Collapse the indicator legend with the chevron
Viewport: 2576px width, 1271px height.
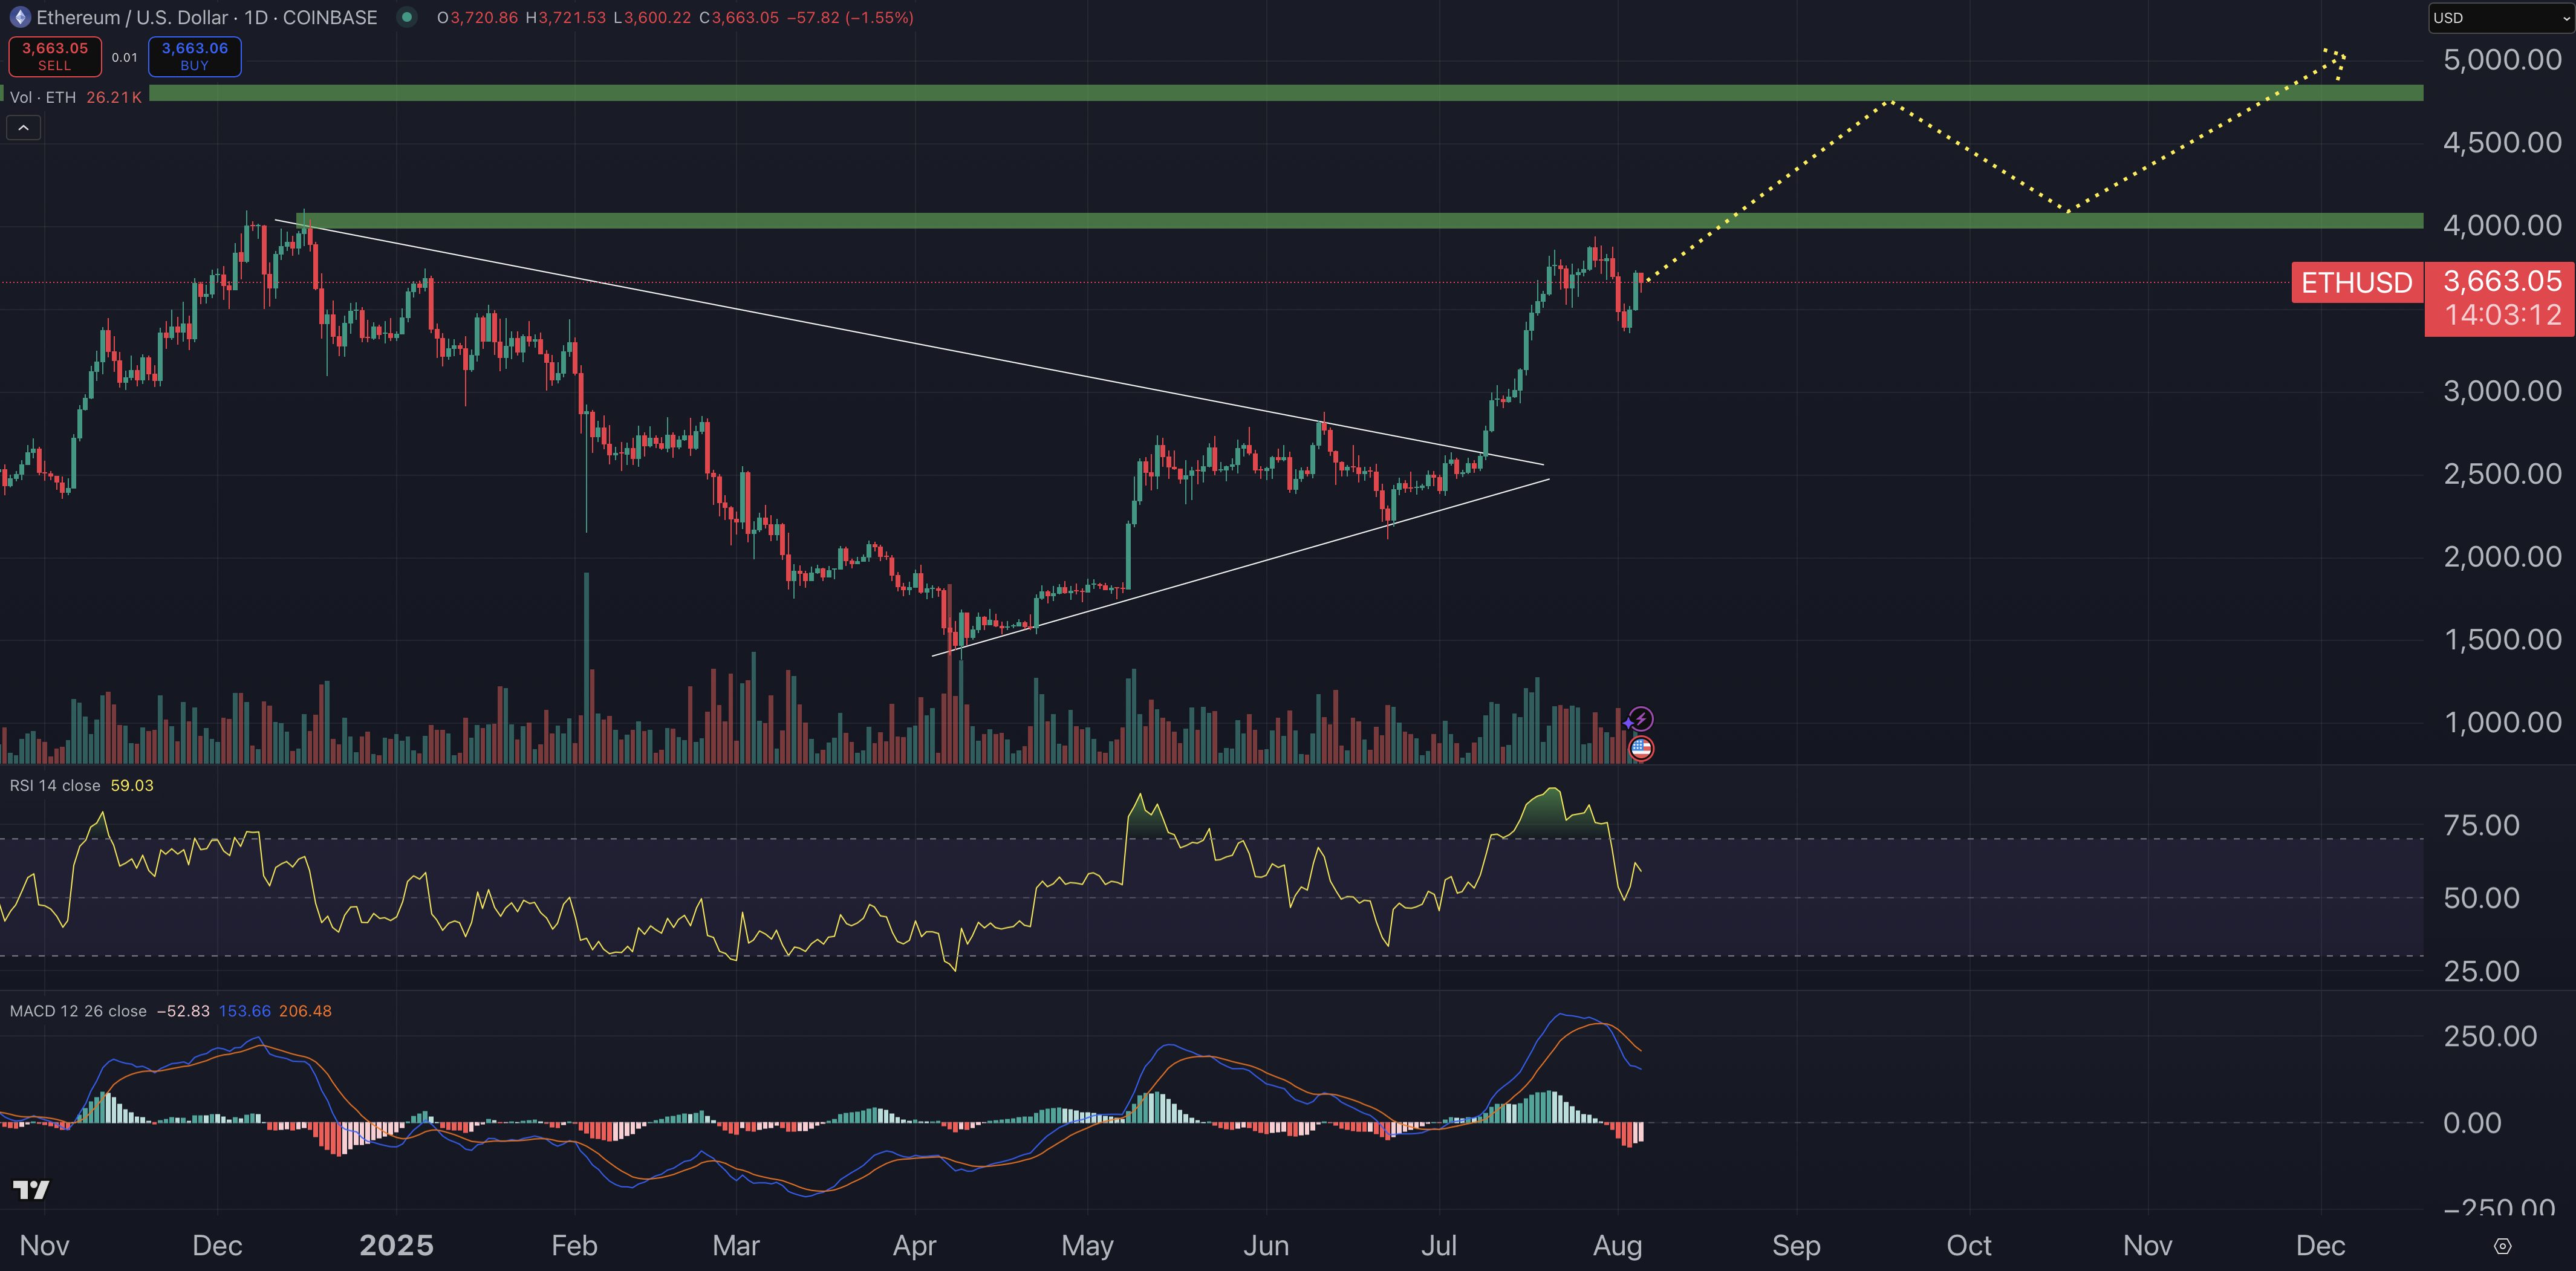[23, 128]
